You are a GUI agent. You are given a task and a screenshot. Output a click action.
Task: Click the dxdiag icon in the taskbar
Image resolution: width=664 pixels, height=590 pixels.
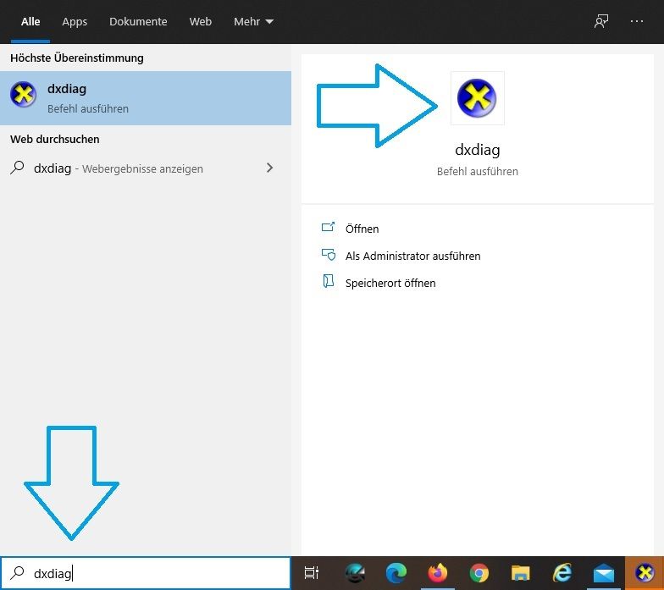point(645,573)
